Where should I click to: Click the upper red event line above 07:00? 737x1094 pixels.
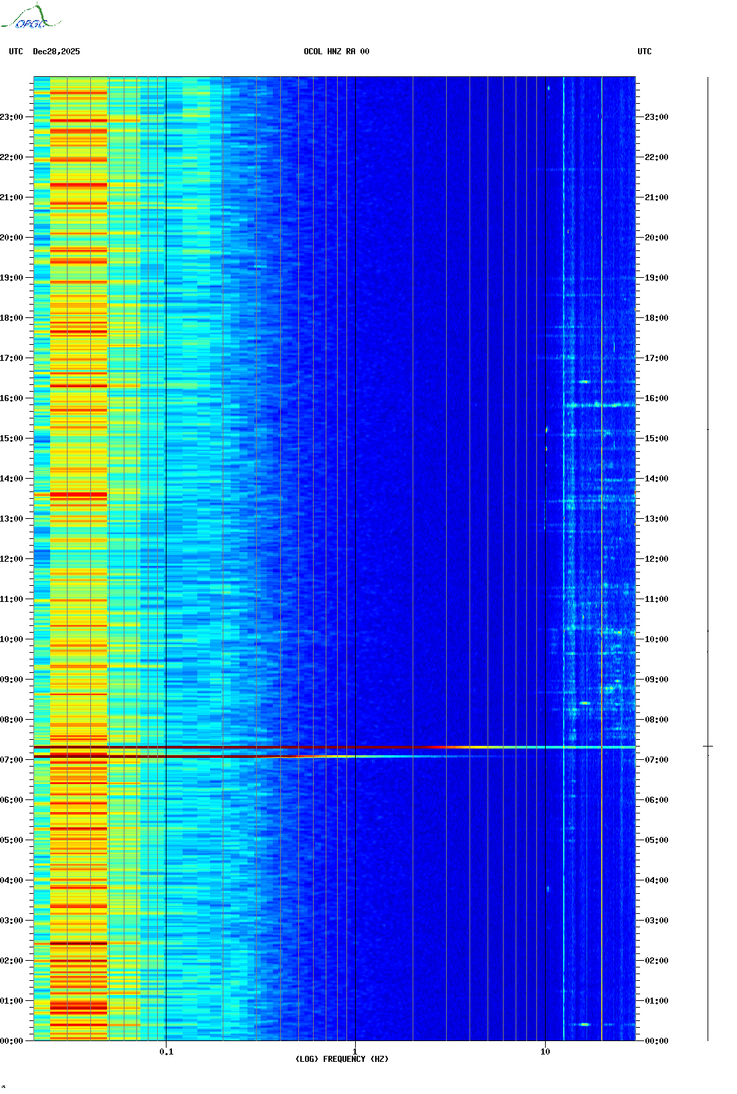(268, 747)
